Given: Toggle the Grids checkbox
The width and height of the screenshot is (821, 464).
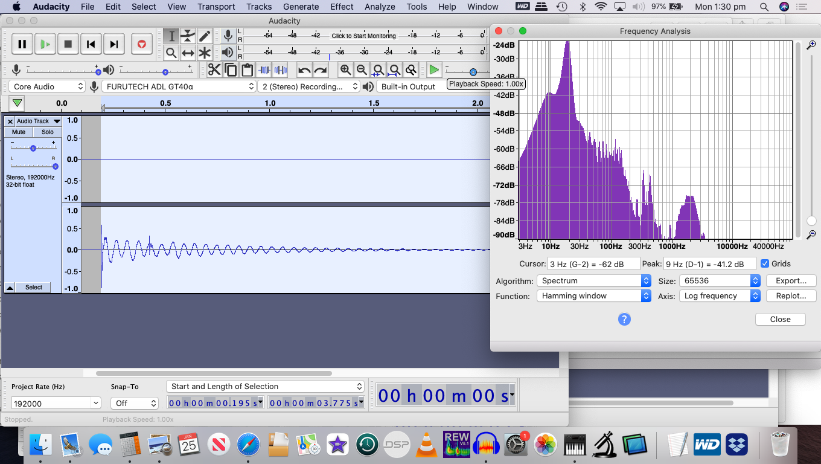Looking at the screenshot, I should (765, 263).
